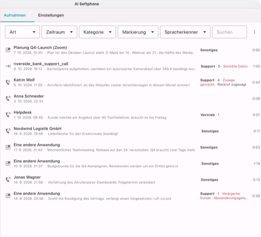
Task: Click the Vertrieb · 1 category on Helpdesk row
Action: click(x=210, y=115)
